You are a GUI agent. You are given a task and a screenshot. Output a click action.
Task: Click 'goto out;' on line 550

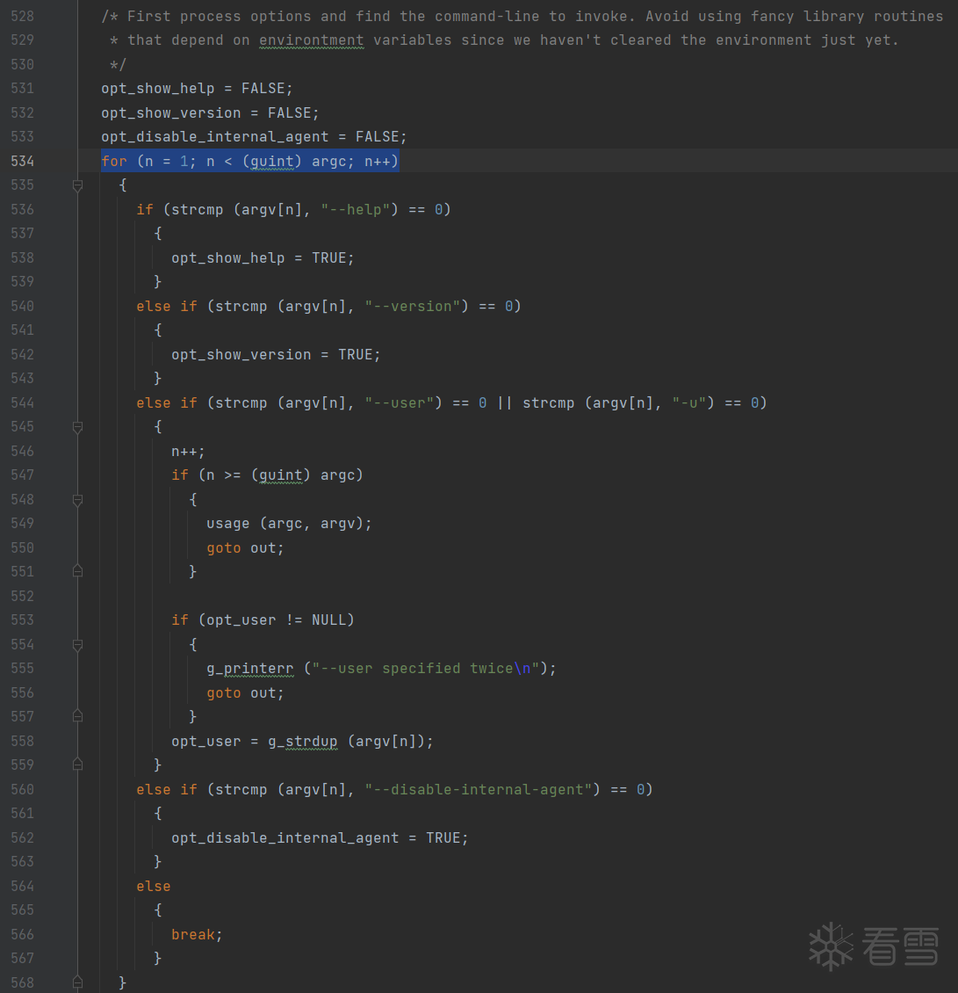point(245,548)
